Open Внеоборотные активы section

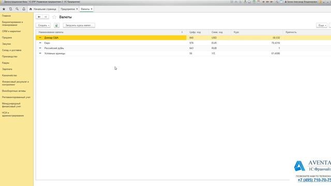point(14,91)
